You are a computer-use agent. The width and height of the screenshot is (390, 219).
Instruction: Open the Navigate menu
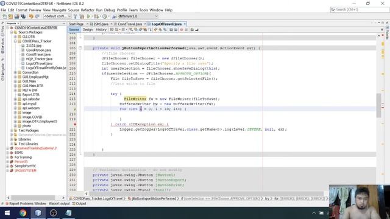click(59, 10)
